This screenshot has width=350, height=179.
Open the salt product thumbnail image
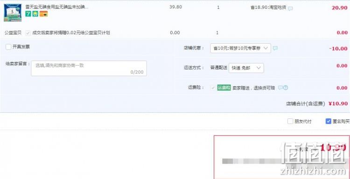13,13
